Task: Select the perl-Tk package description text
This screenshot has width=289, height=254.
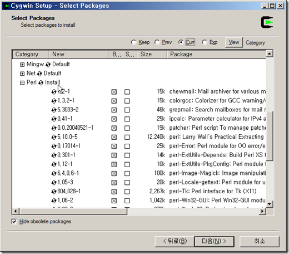Action: click(213, 191)
